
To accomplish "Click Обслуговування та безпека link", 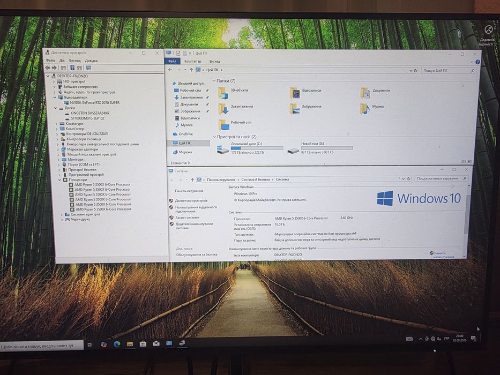I will (197, 254).
